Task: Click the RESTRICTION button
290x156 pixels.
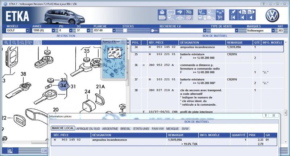Action: [66, 36]
